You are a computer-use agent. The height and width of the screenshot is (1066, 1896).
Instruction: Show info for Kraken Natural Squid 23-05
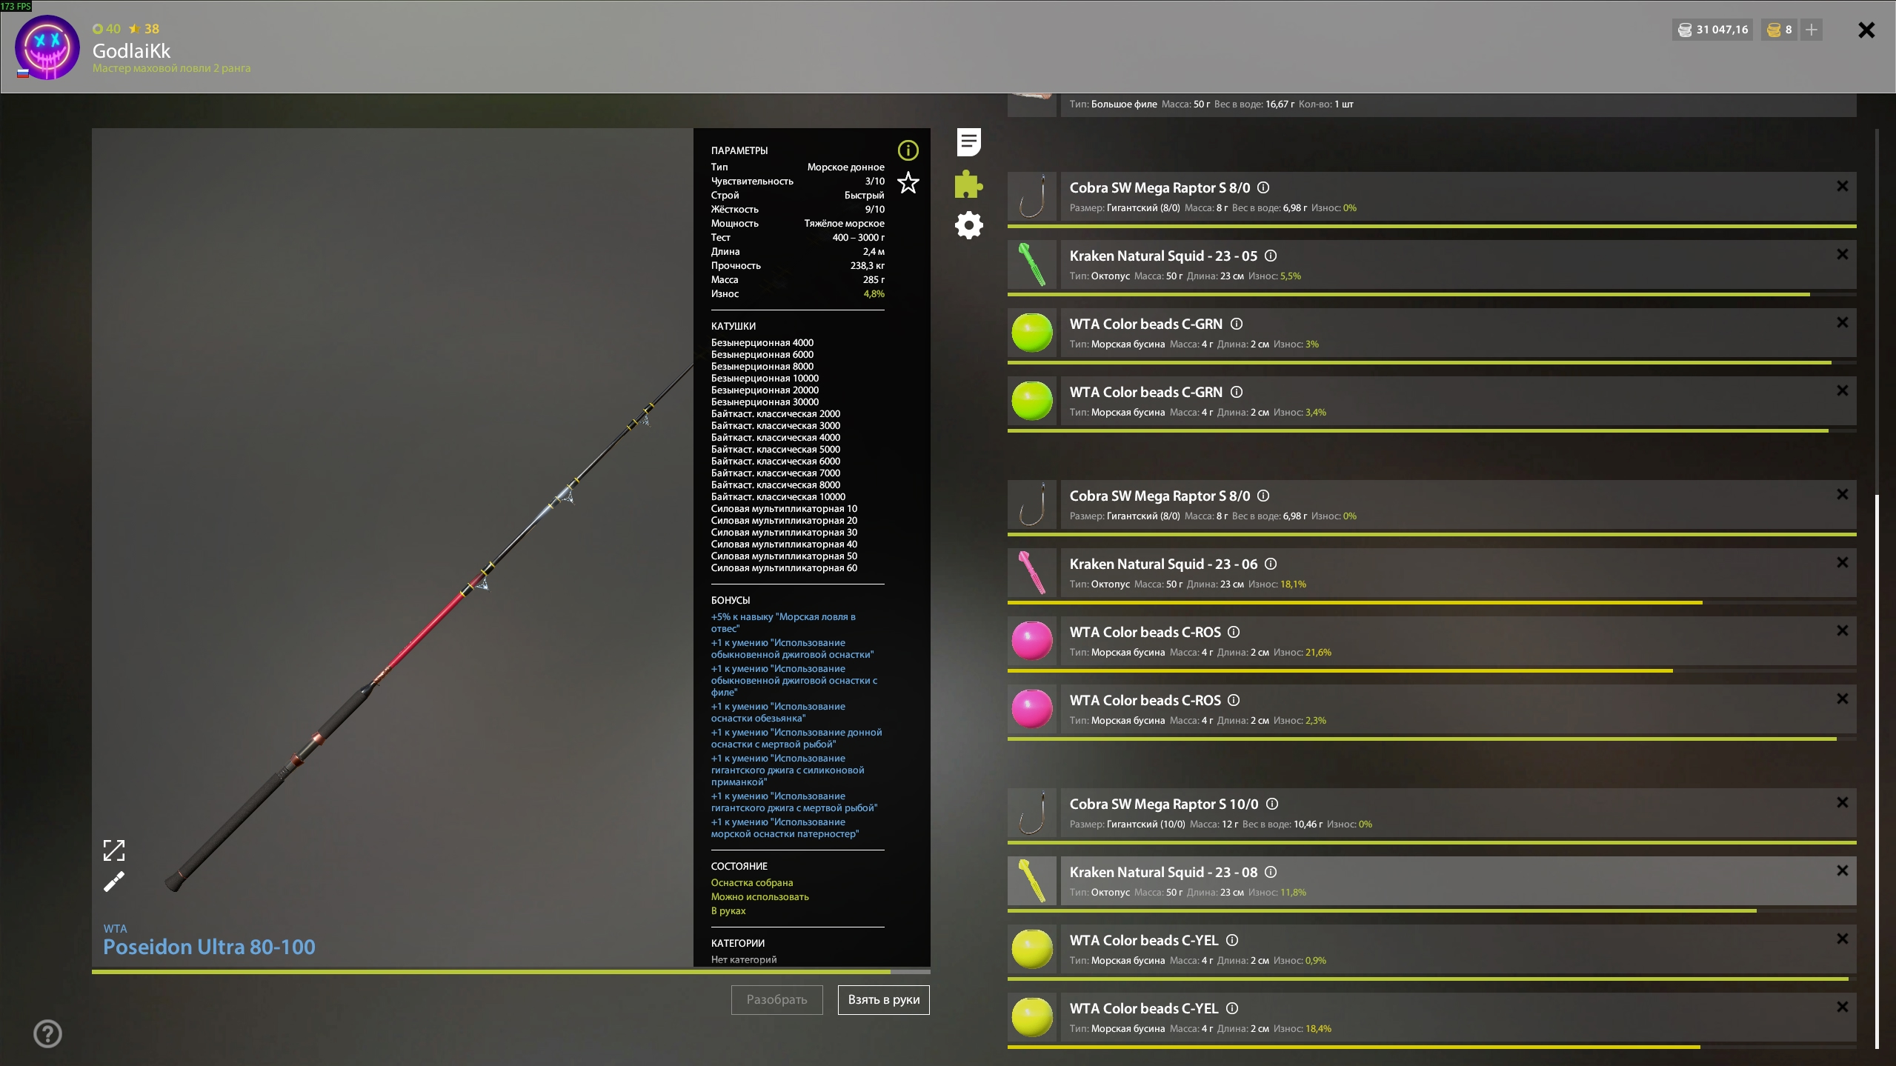pos(1271,256)
